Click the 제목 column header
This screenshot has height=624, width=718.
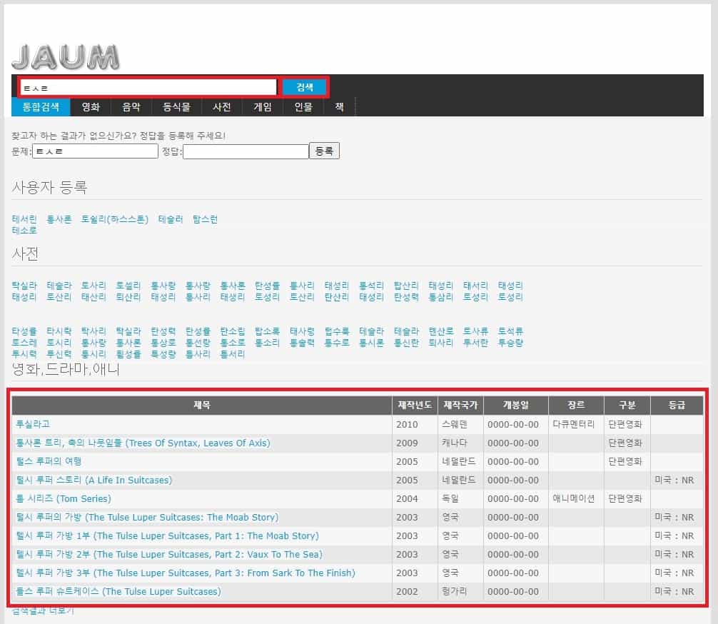[x=202, y=405]
